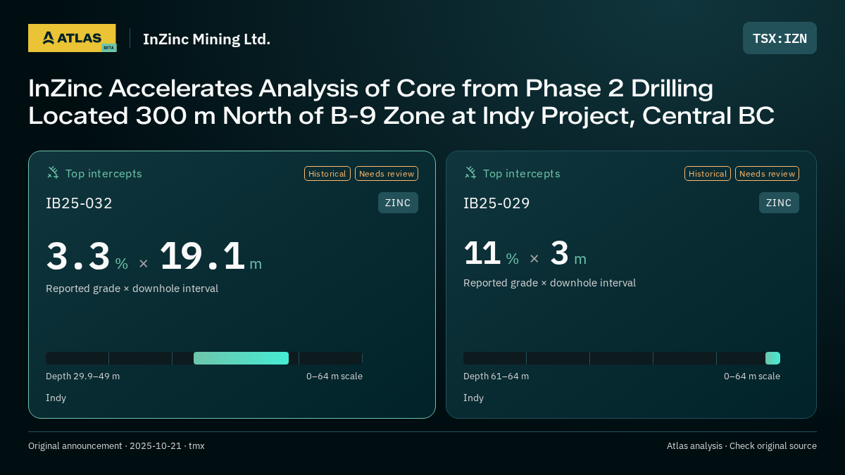Click 'Reported grade × downhole interval' under 11 %
845x475 pixels.
(x=549, y=283)
